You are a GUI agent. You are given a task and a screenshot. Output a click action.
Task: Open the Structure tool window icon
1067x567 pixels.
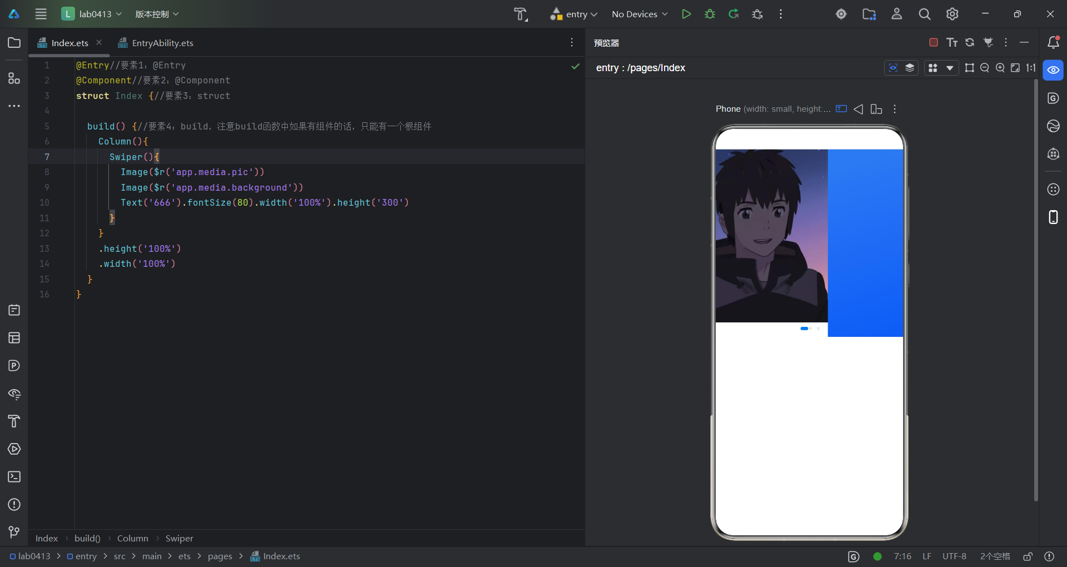[14, 78]
